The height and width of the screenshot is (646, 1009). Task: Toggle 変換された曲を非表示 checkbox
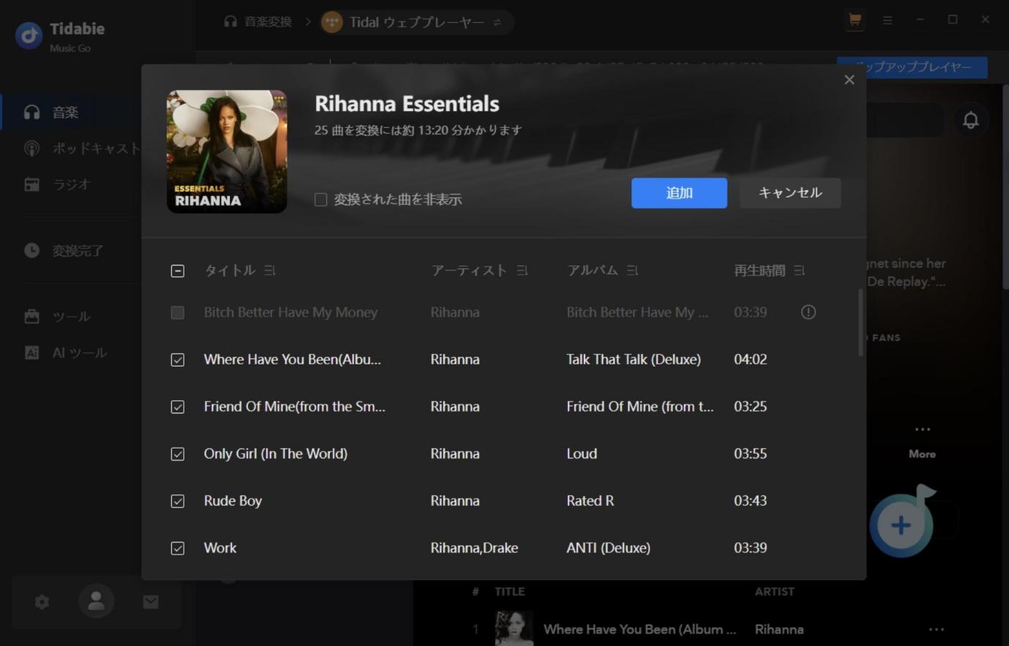click(x=320, y=200)
